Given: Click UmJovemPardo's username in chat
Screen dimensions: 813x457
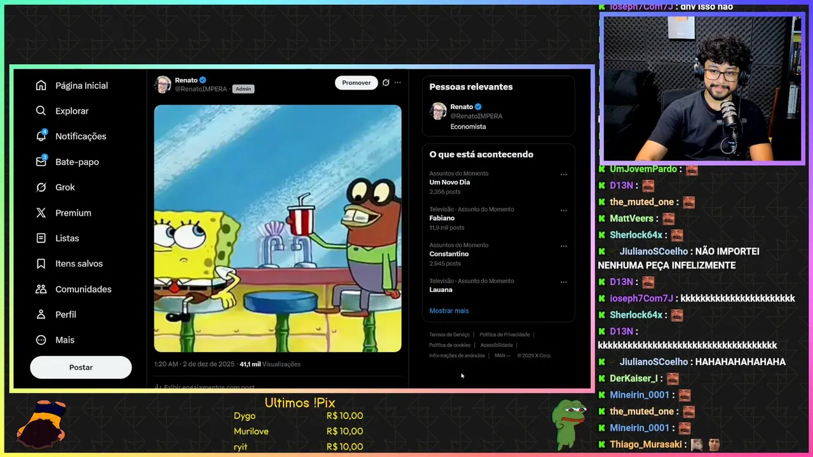Looking at the screenshot, I should 643,169.
